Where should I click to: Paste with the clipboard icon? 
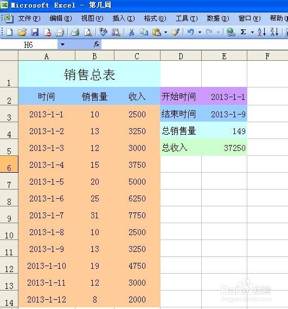[157, 32]
